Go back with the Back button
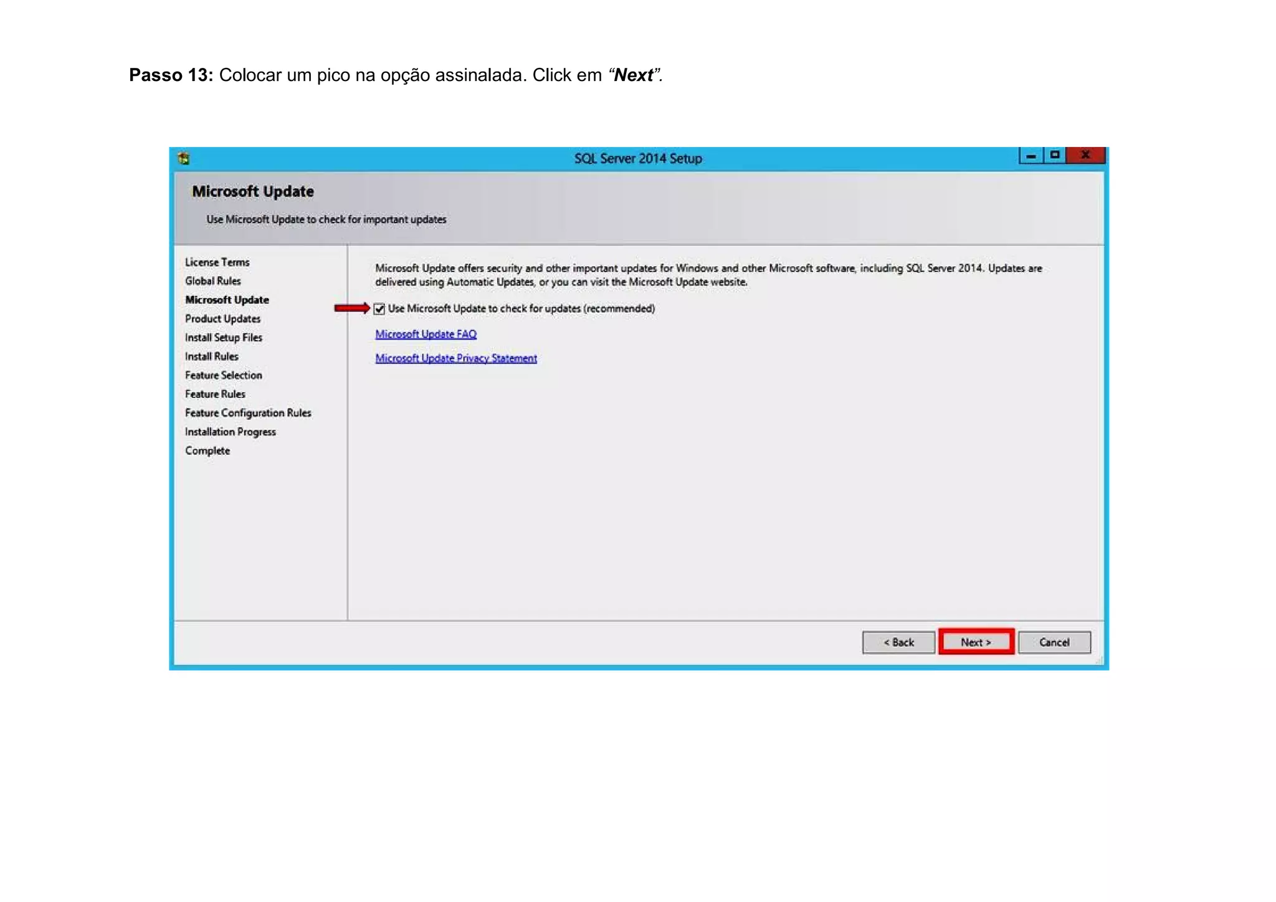Viewport: 1276px width, 902px height. [898, 642]
